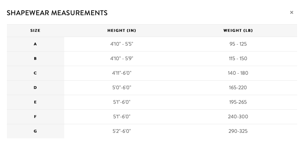
Task: Select size C row label
Action: pyautogui.click(x=35, y=73)
